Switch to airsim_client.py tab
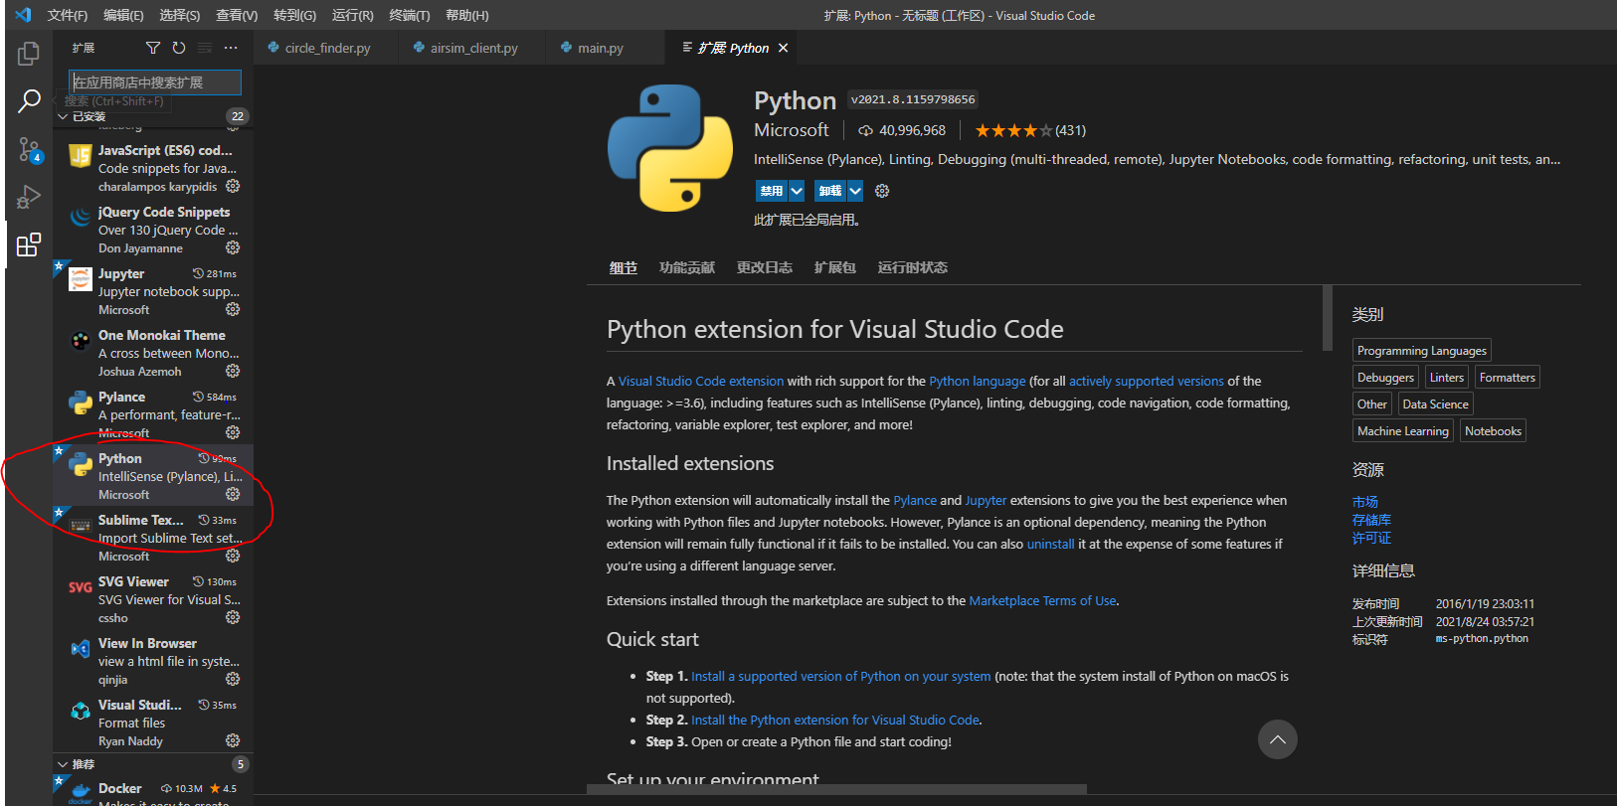Viewport: 1617px width, 806px height. [x=473, y=48]
